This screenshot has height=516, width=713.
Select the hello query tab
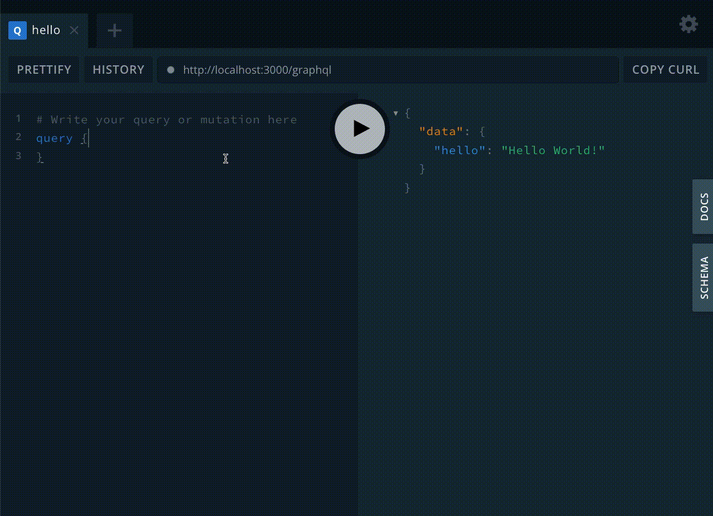[46, 30]
